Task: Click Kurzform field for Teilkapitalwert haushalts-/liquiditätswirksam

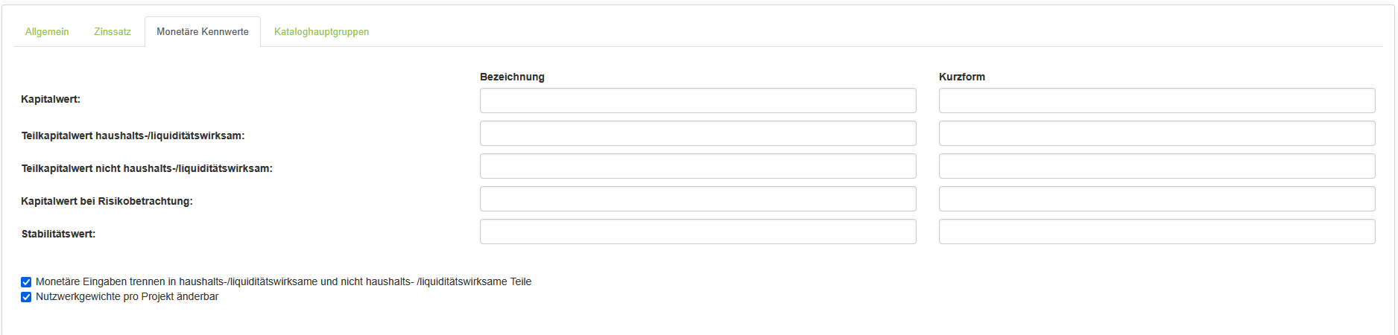Action: (x=1157, y=133)
